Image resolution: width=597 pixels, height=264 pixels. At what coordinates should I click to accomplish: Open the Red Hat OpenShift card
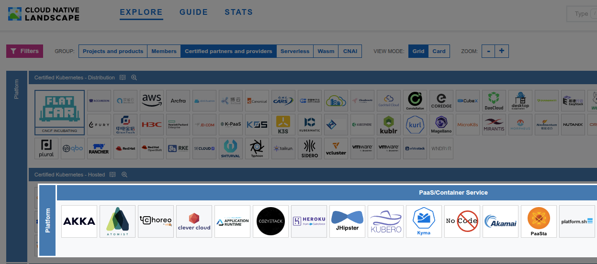point(152,149)
